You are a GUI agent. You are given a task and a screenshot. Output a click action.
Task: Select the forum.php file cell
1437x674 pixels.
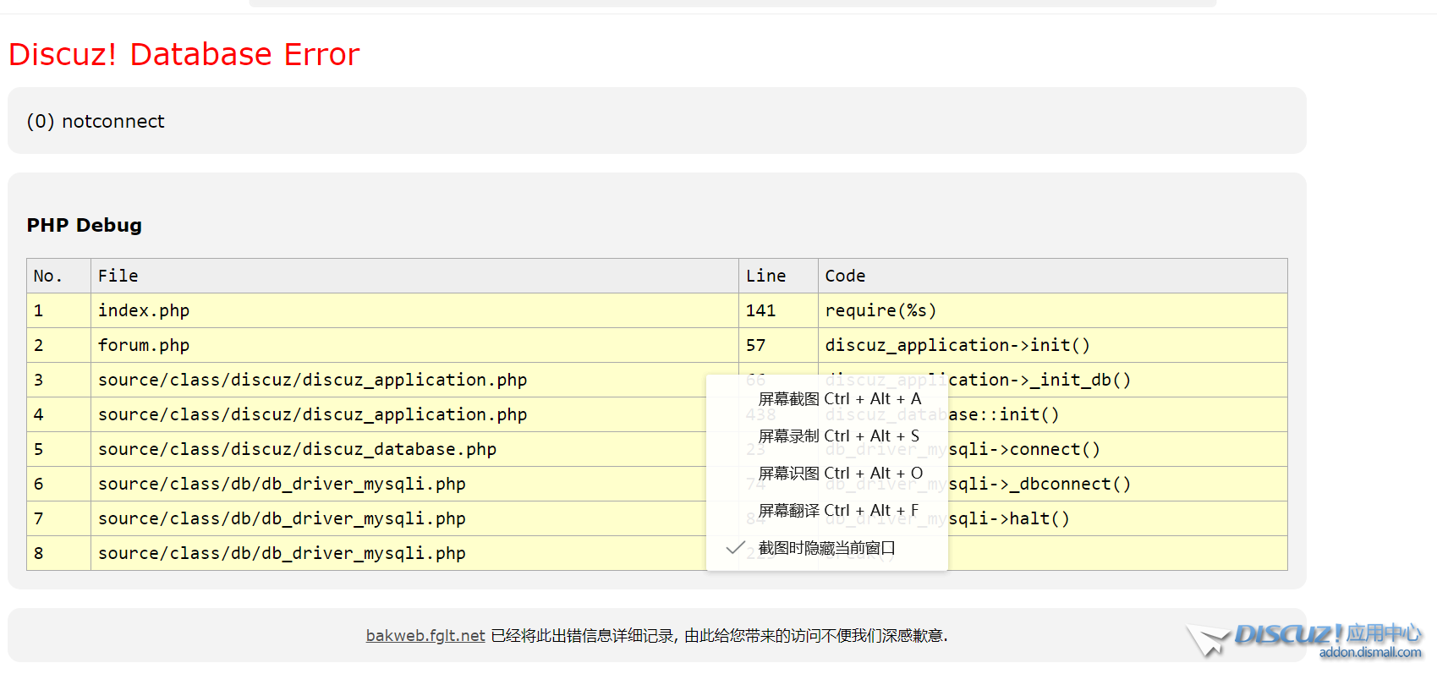(144, 346)
